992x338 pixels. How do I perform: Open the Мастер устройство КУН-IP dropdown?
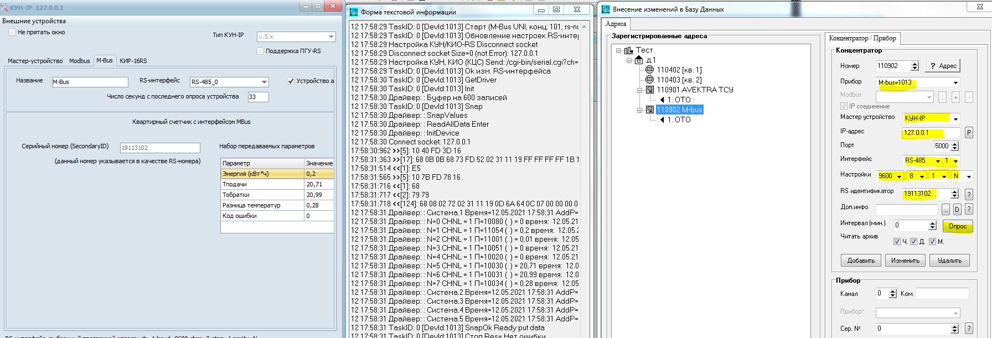click(955, 118)
